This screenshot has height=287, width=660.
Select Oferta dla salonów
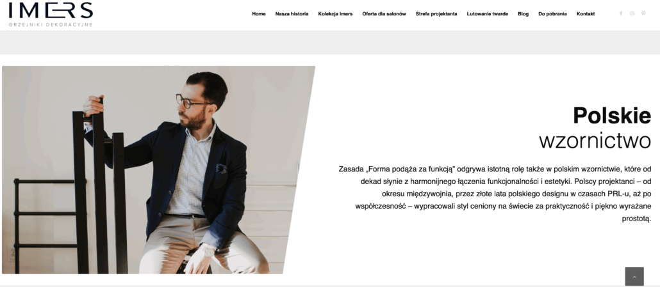point(384,14)
